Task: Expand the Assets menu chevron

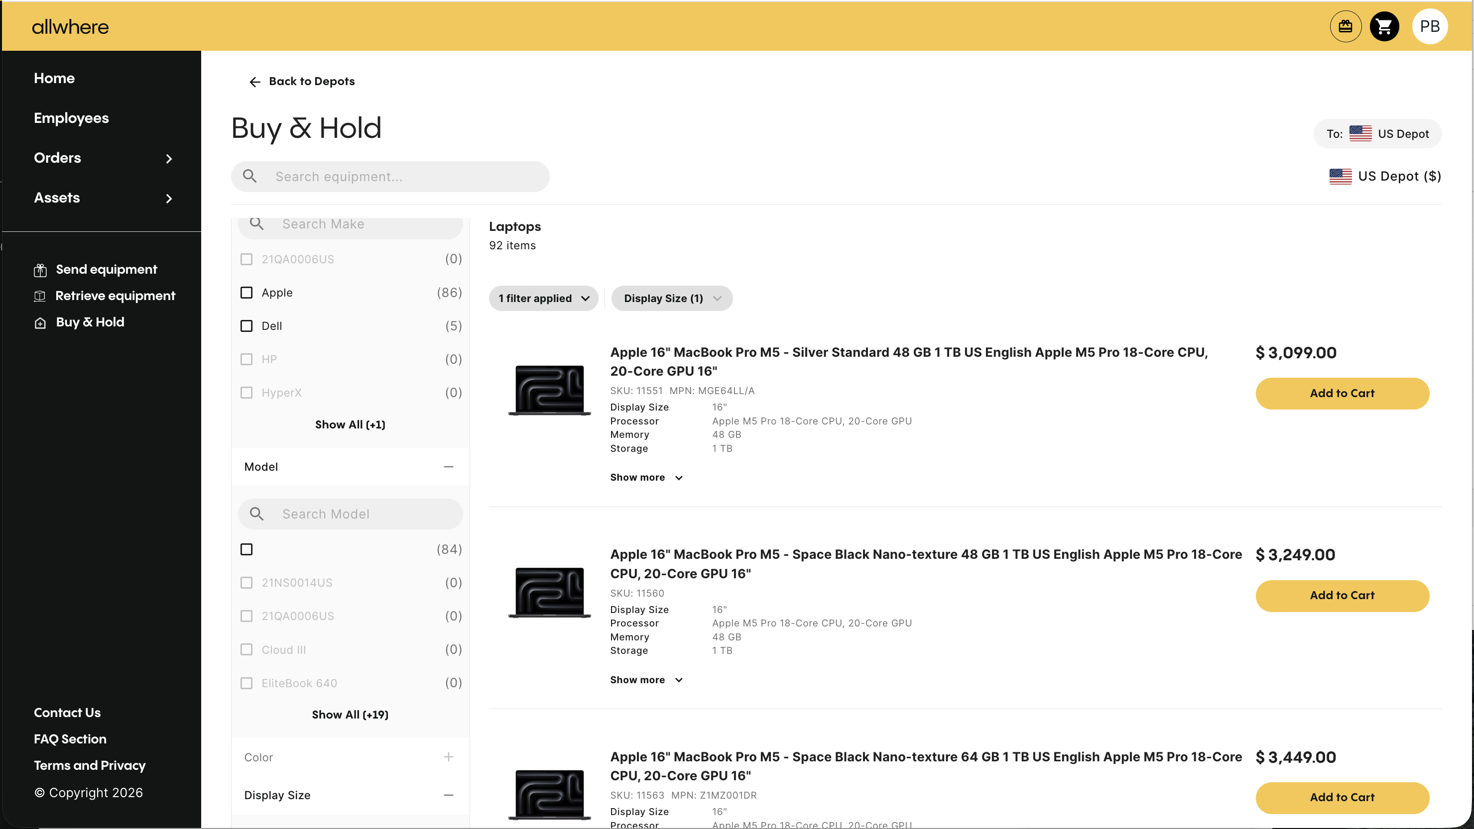Action: pyautogui.click(x=169, y=199)
